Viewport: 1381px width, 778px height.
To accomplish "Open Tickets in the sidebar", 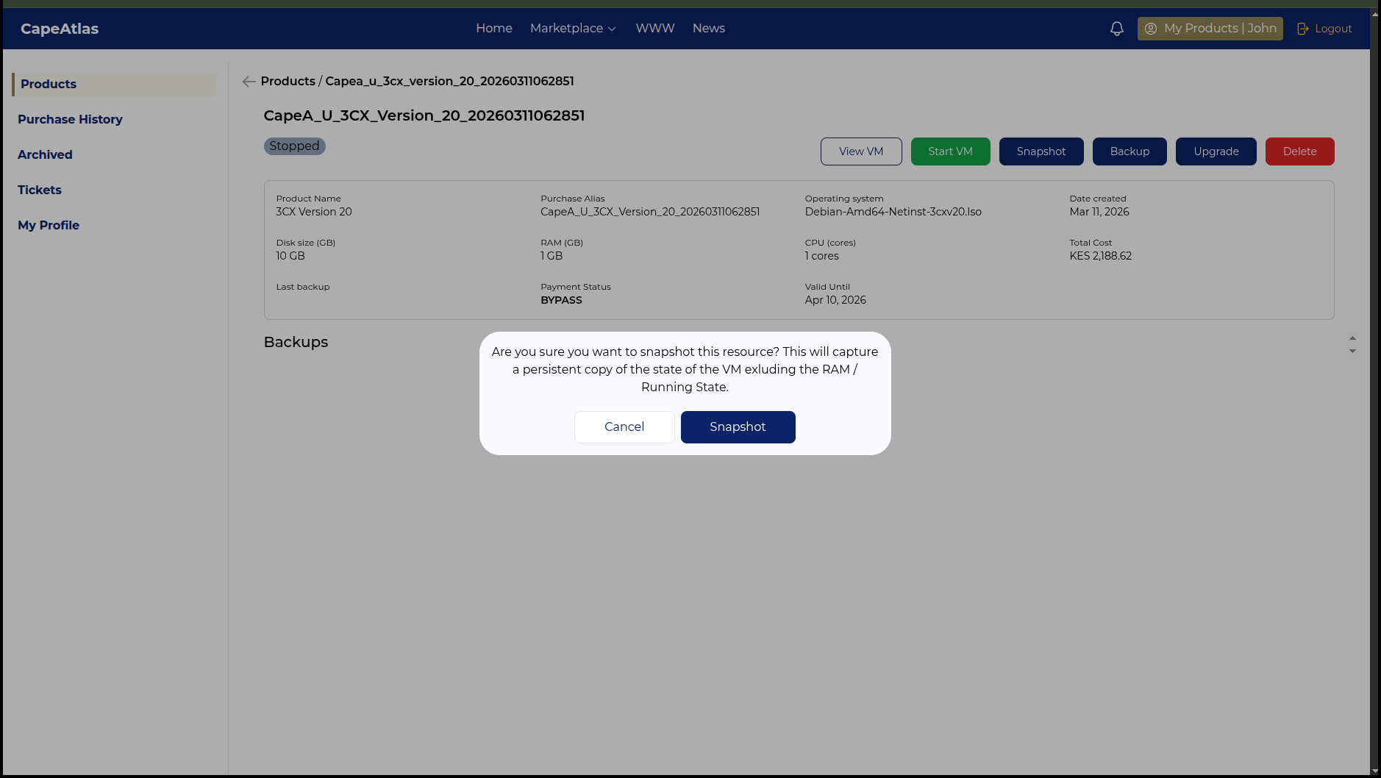I will [x=40, y=190].
